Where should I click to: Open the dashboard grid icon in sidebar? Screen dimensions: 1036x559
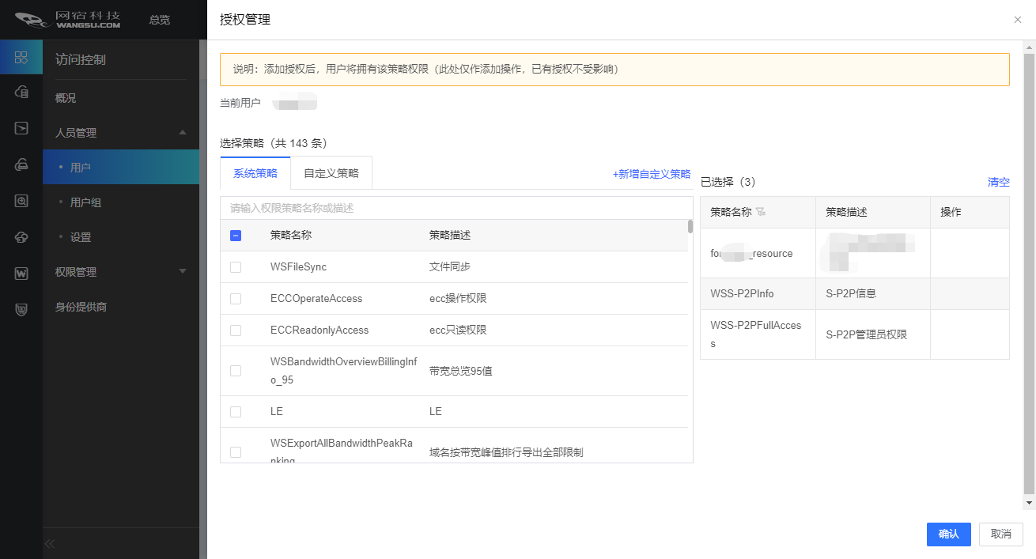[21, 57]
